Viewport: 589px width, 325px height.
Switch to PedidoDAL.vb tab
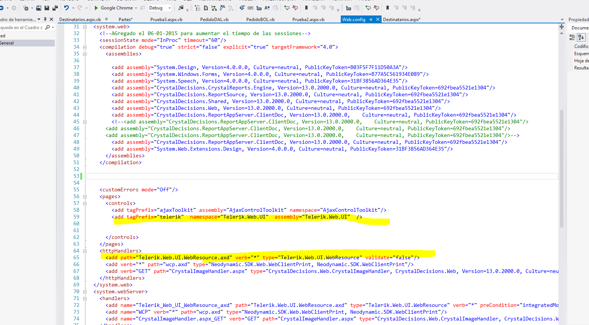[214, 19]
